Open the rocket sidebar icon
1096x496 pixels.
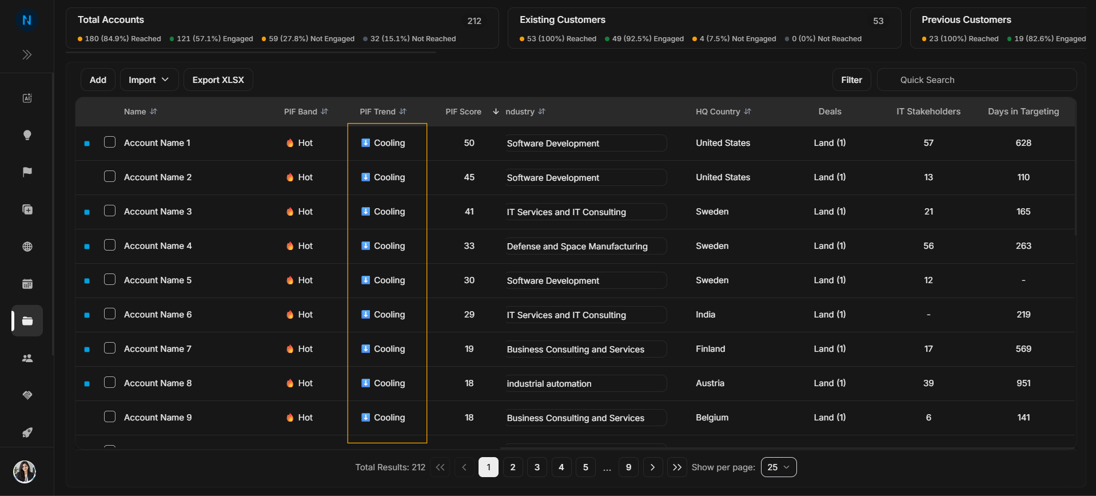pyautogui.click(x=27, y=432)
